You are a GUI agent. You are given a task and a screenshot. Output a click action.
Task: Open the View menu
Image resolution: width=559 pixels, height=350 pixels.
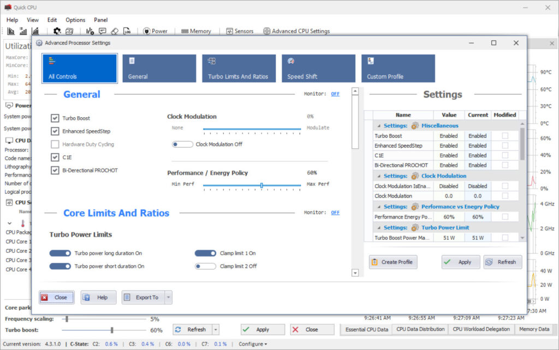tap(32, 20)
